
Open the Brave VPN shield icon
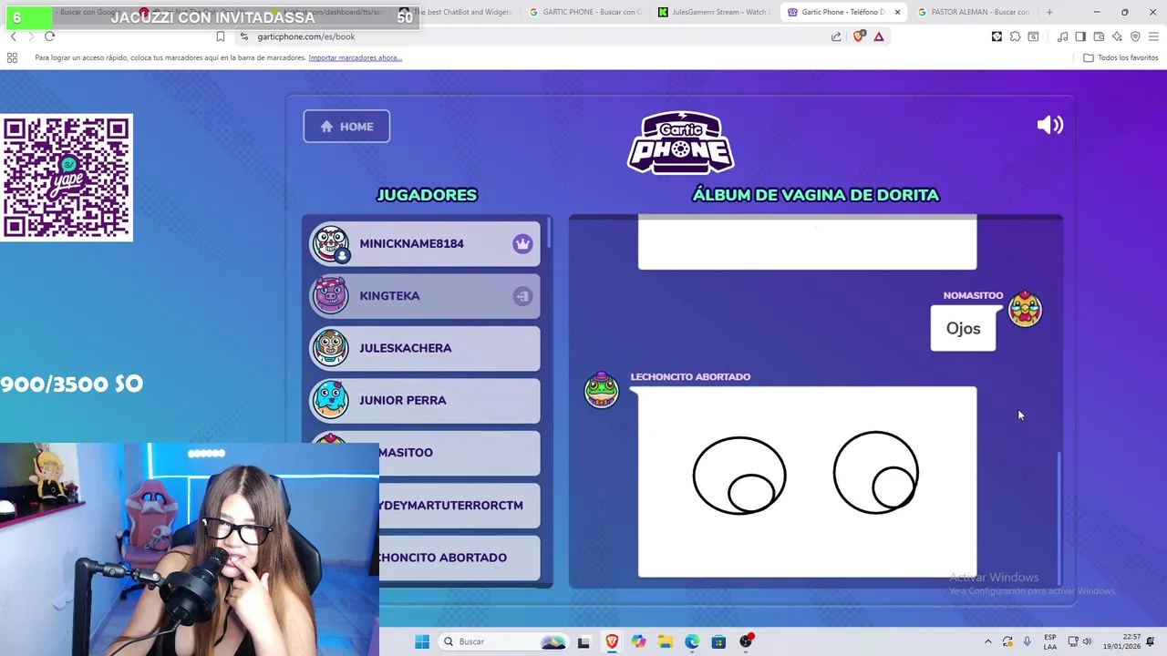pos(1135,36)
